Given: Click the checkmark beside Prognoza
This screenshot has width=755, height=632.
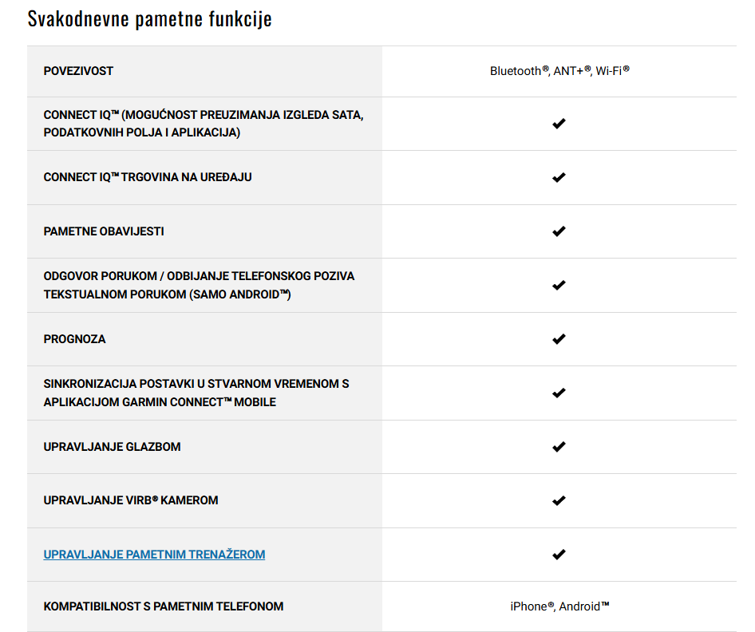Looking at the screenshot, I should tap(559, 339).
